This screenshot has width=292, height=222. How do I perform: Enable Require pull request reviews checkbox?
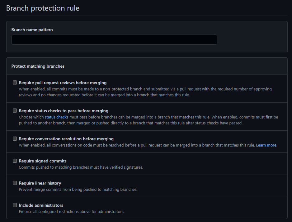[x=15, y=83]
